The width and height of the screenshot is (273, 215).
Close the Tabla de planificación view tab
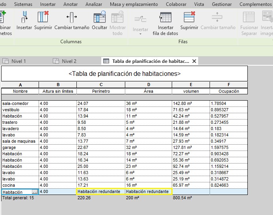tap(194, 61)
